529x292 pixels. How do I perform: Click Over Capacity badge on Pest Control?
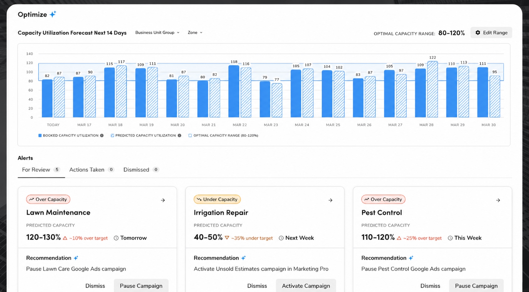[383, 199]
